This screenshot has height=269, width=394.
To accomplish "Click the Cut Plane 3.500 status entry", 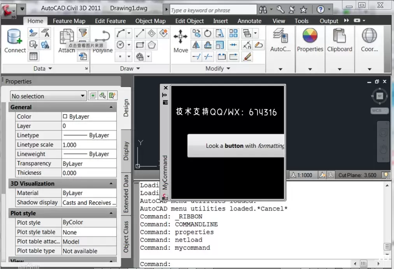I will [357, 175].
